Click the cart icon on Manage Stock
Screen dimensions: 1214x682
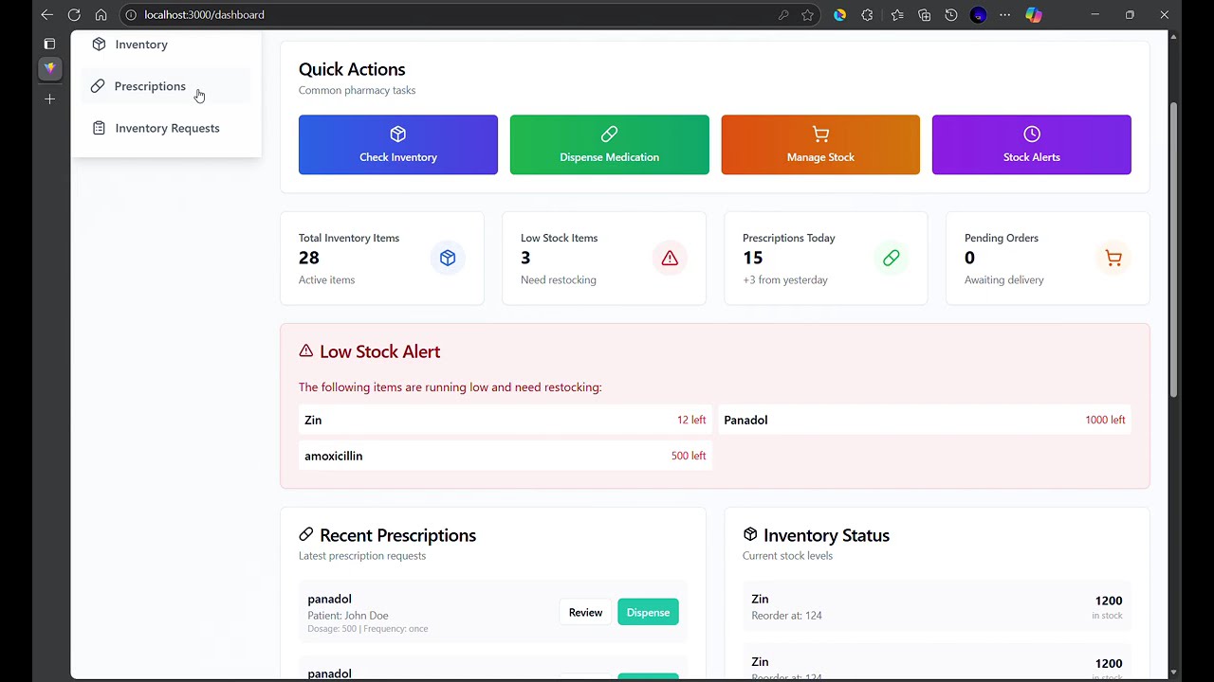click(820, 135)
